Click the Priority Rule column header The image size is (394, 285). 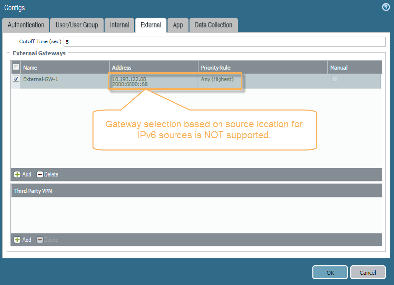tap(263, 67)
